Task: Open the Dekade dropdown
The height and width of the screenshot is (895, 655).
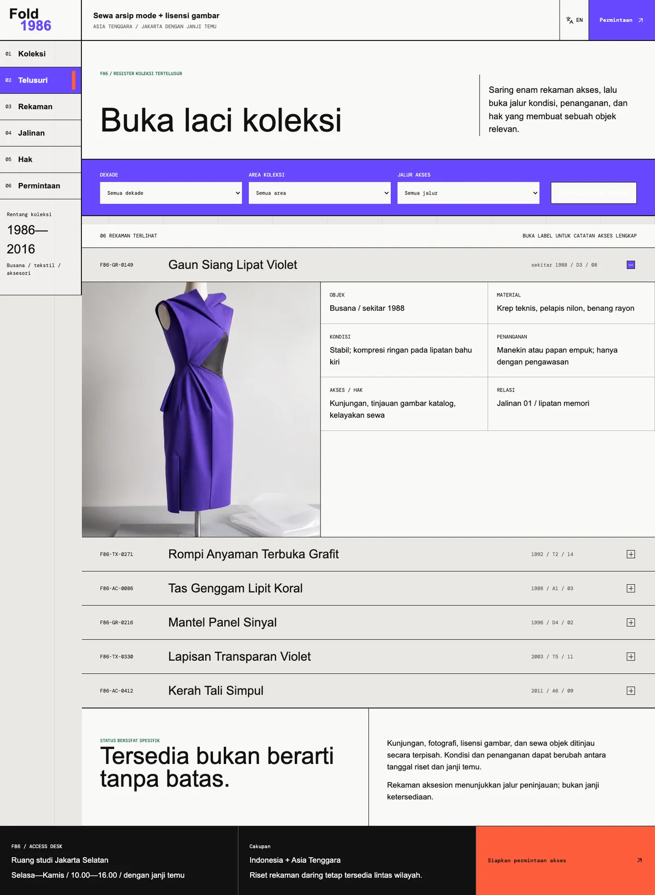Action: 171,193
